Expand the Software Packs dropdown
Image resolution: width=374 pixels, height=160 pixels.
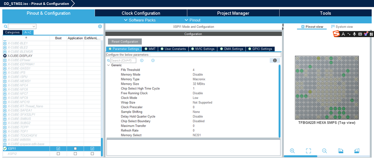140,20
